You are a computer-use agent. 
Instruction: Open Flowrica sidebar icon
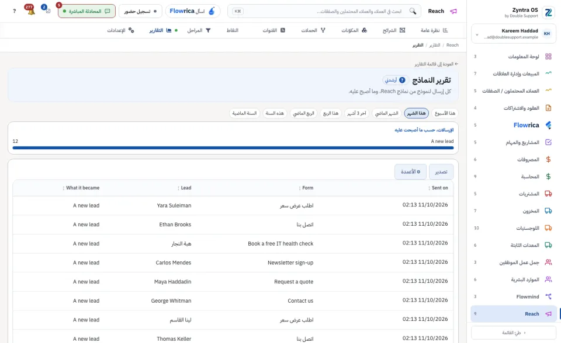(548, 125)
